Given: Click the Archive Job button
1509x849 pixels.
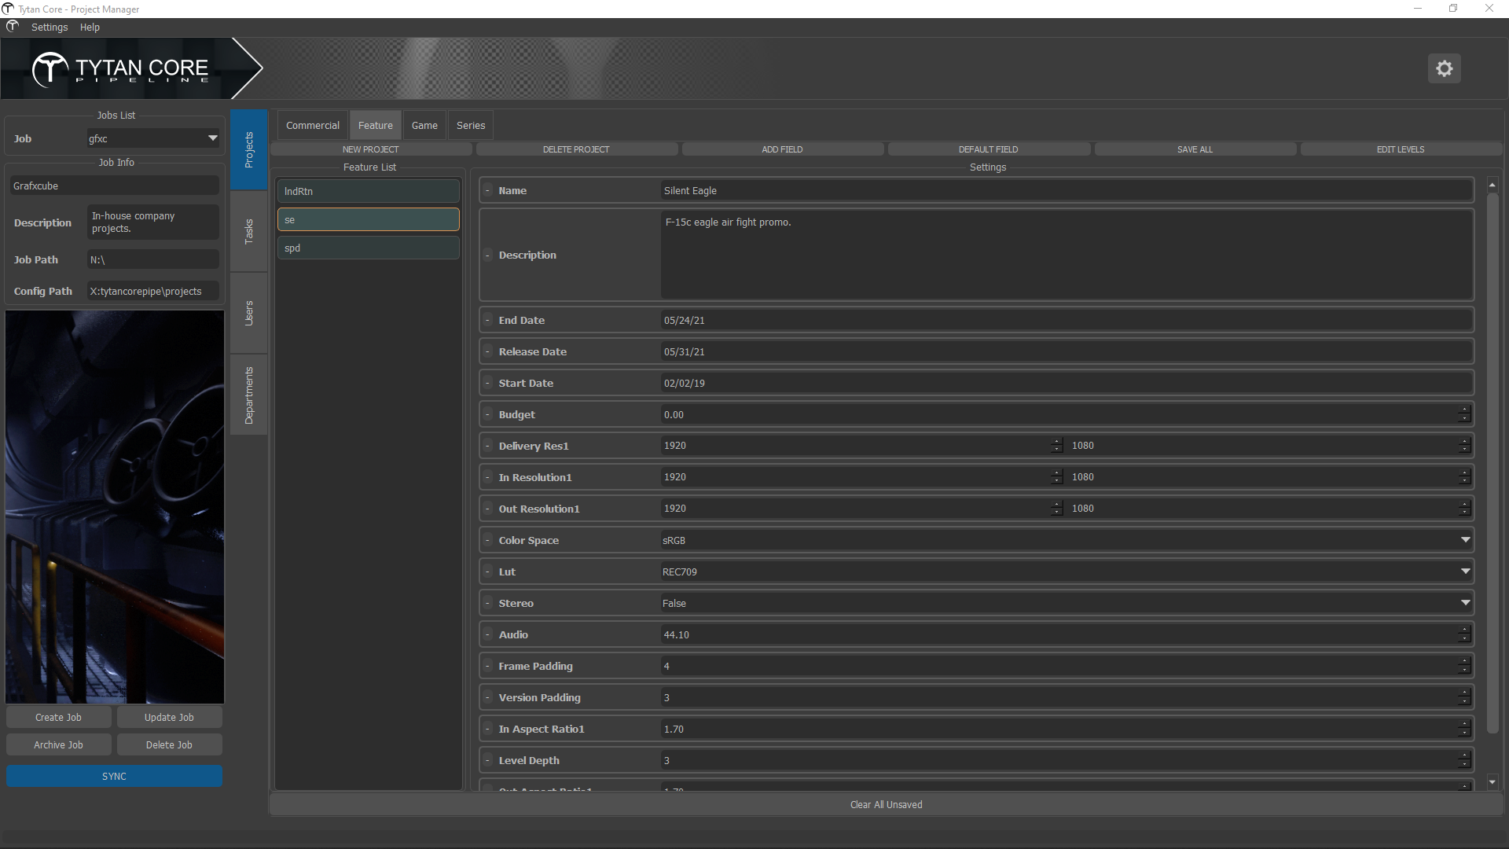Looking at the screenshot, I should tap(58, 744).
